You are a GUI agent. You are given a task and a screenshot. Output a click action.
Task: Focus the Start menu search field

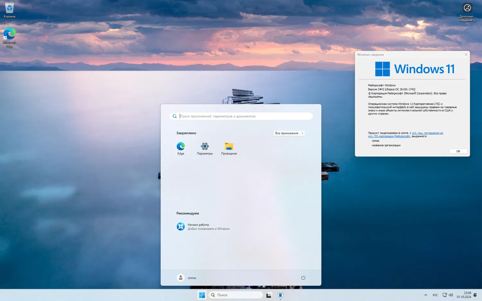click(241, 116)
